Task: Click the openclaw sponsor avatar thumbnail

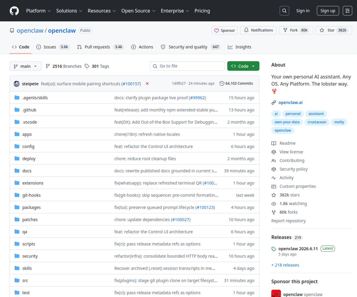Action: click(276, 293)
